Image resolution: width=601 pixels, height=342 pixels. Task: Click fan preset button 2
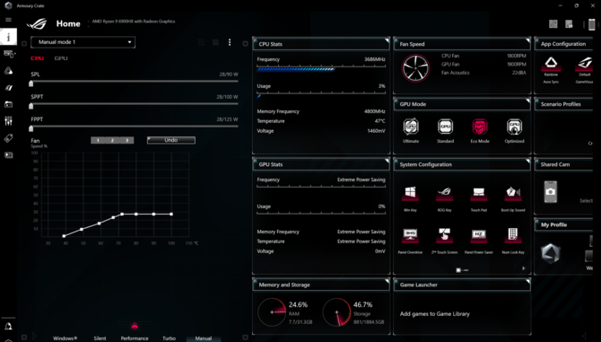pyautogui.click(x=112, y=140)
